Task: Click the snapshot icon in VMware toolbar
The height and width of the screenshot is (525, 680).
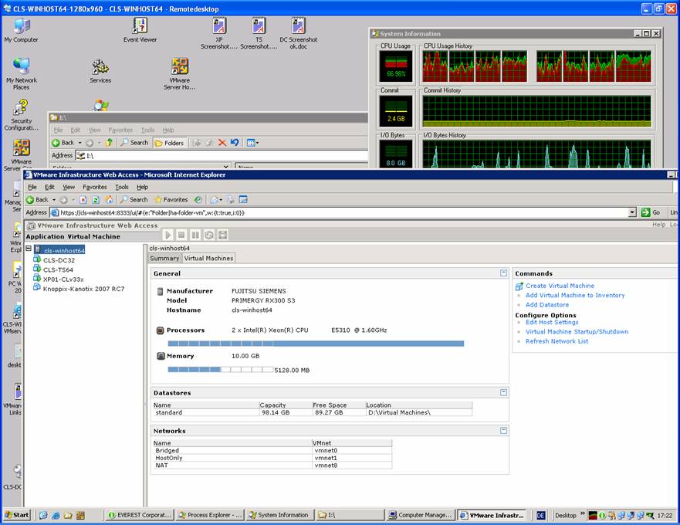Action: [x=222, y=235]
